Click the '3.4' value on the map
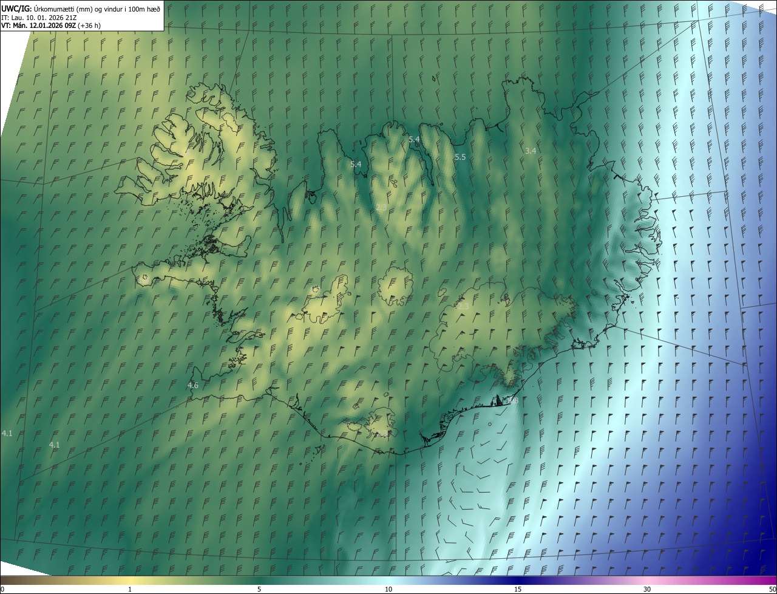The image size is (777, 594). point(531,151)
